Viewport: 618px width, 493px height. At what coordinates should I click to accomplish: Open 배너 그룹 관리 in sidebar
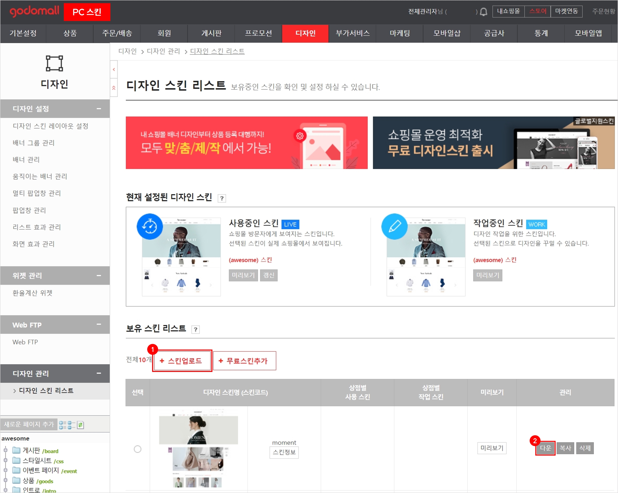pyautogui.click(x=34, y=143)
